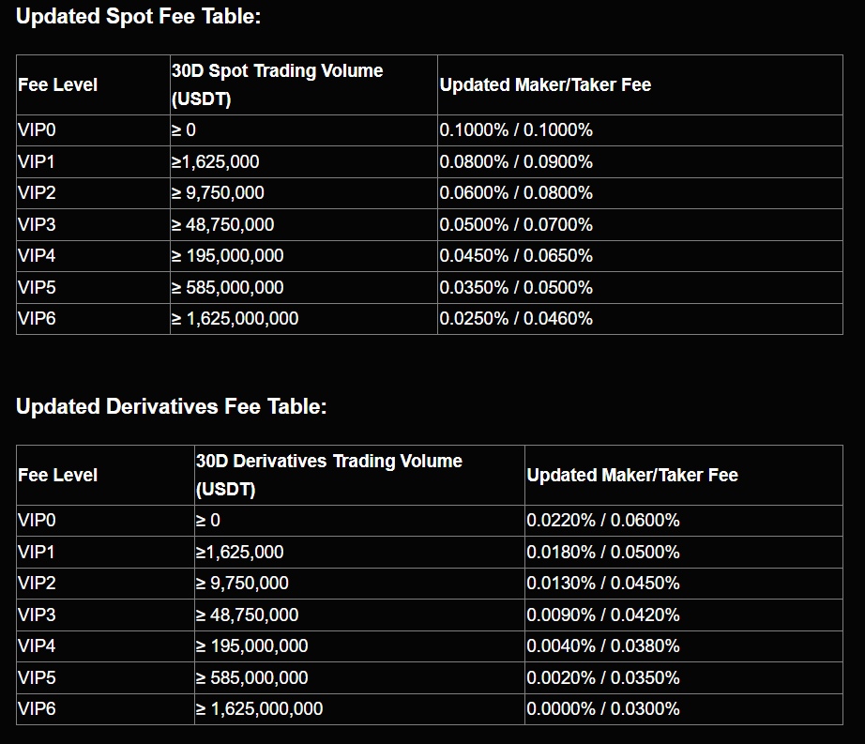Screen dimensions: 865x744
Task: Click the 0.0500% / 0.0700% fee cell
Action: [x=516, y=224]
